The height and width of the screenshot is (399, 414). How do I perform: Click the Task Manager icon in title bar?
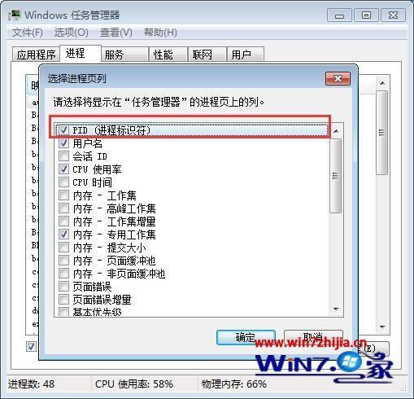pos(14,15)
